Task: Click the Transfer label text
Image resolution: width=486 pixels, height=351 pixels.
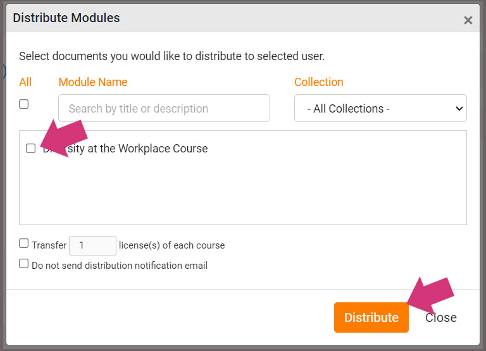Action: [x=49, y=245]
